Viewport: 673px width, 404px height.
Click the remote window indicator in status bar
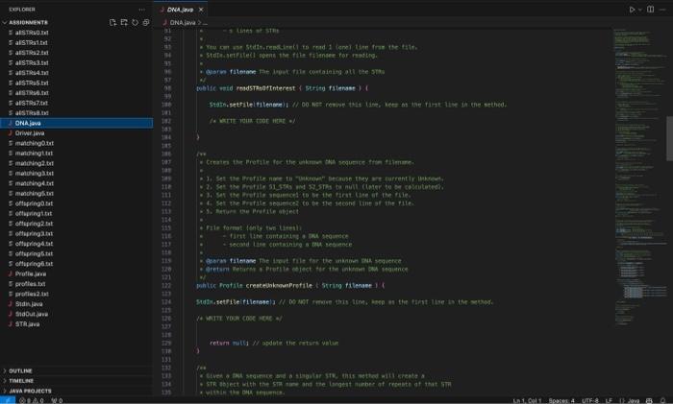[8, 400]
